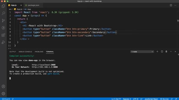
Task: Click the 'React with Bootstrap' heading text
Action: pyautogui.click(x=43, y=26)
